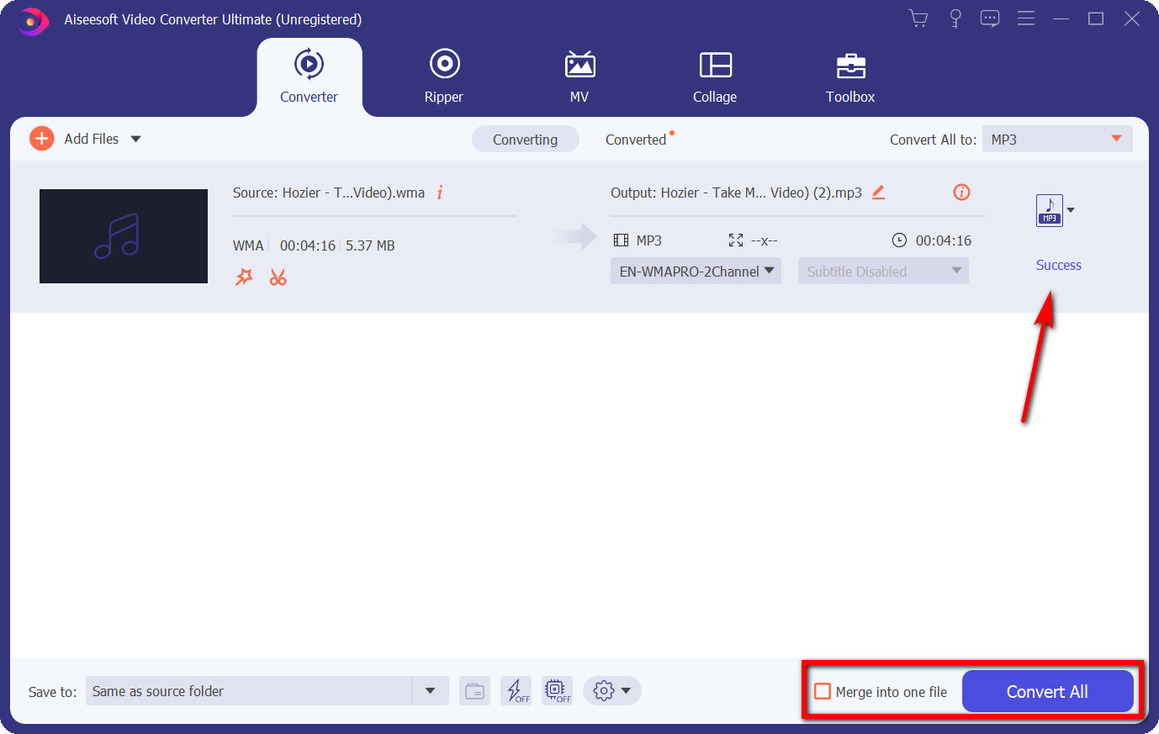Viewport: 1159px width, 734px height.
Task: Click the audio file thumbnail
Action: coord(124,236)
